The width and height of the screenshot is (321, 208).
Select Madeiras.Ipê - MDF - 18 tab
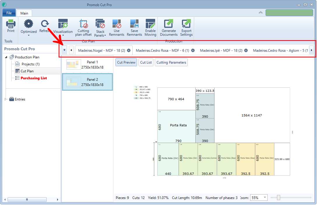coord(221,50)
